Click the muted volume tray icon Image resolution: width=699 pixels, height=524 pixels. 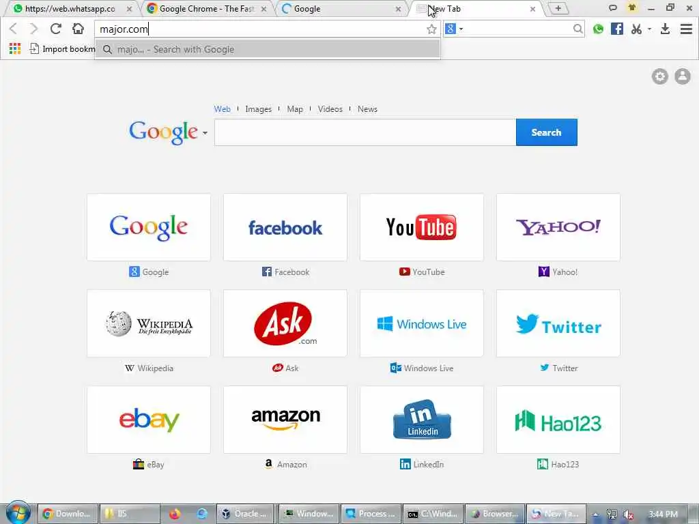pyautogui.click(x=629, y=514)
